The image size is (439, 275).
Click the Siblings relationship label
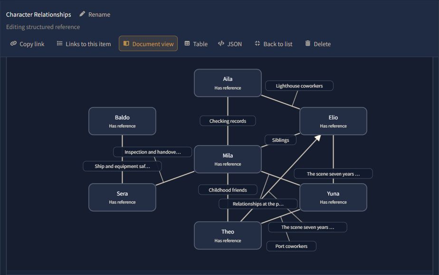[280, 140]
